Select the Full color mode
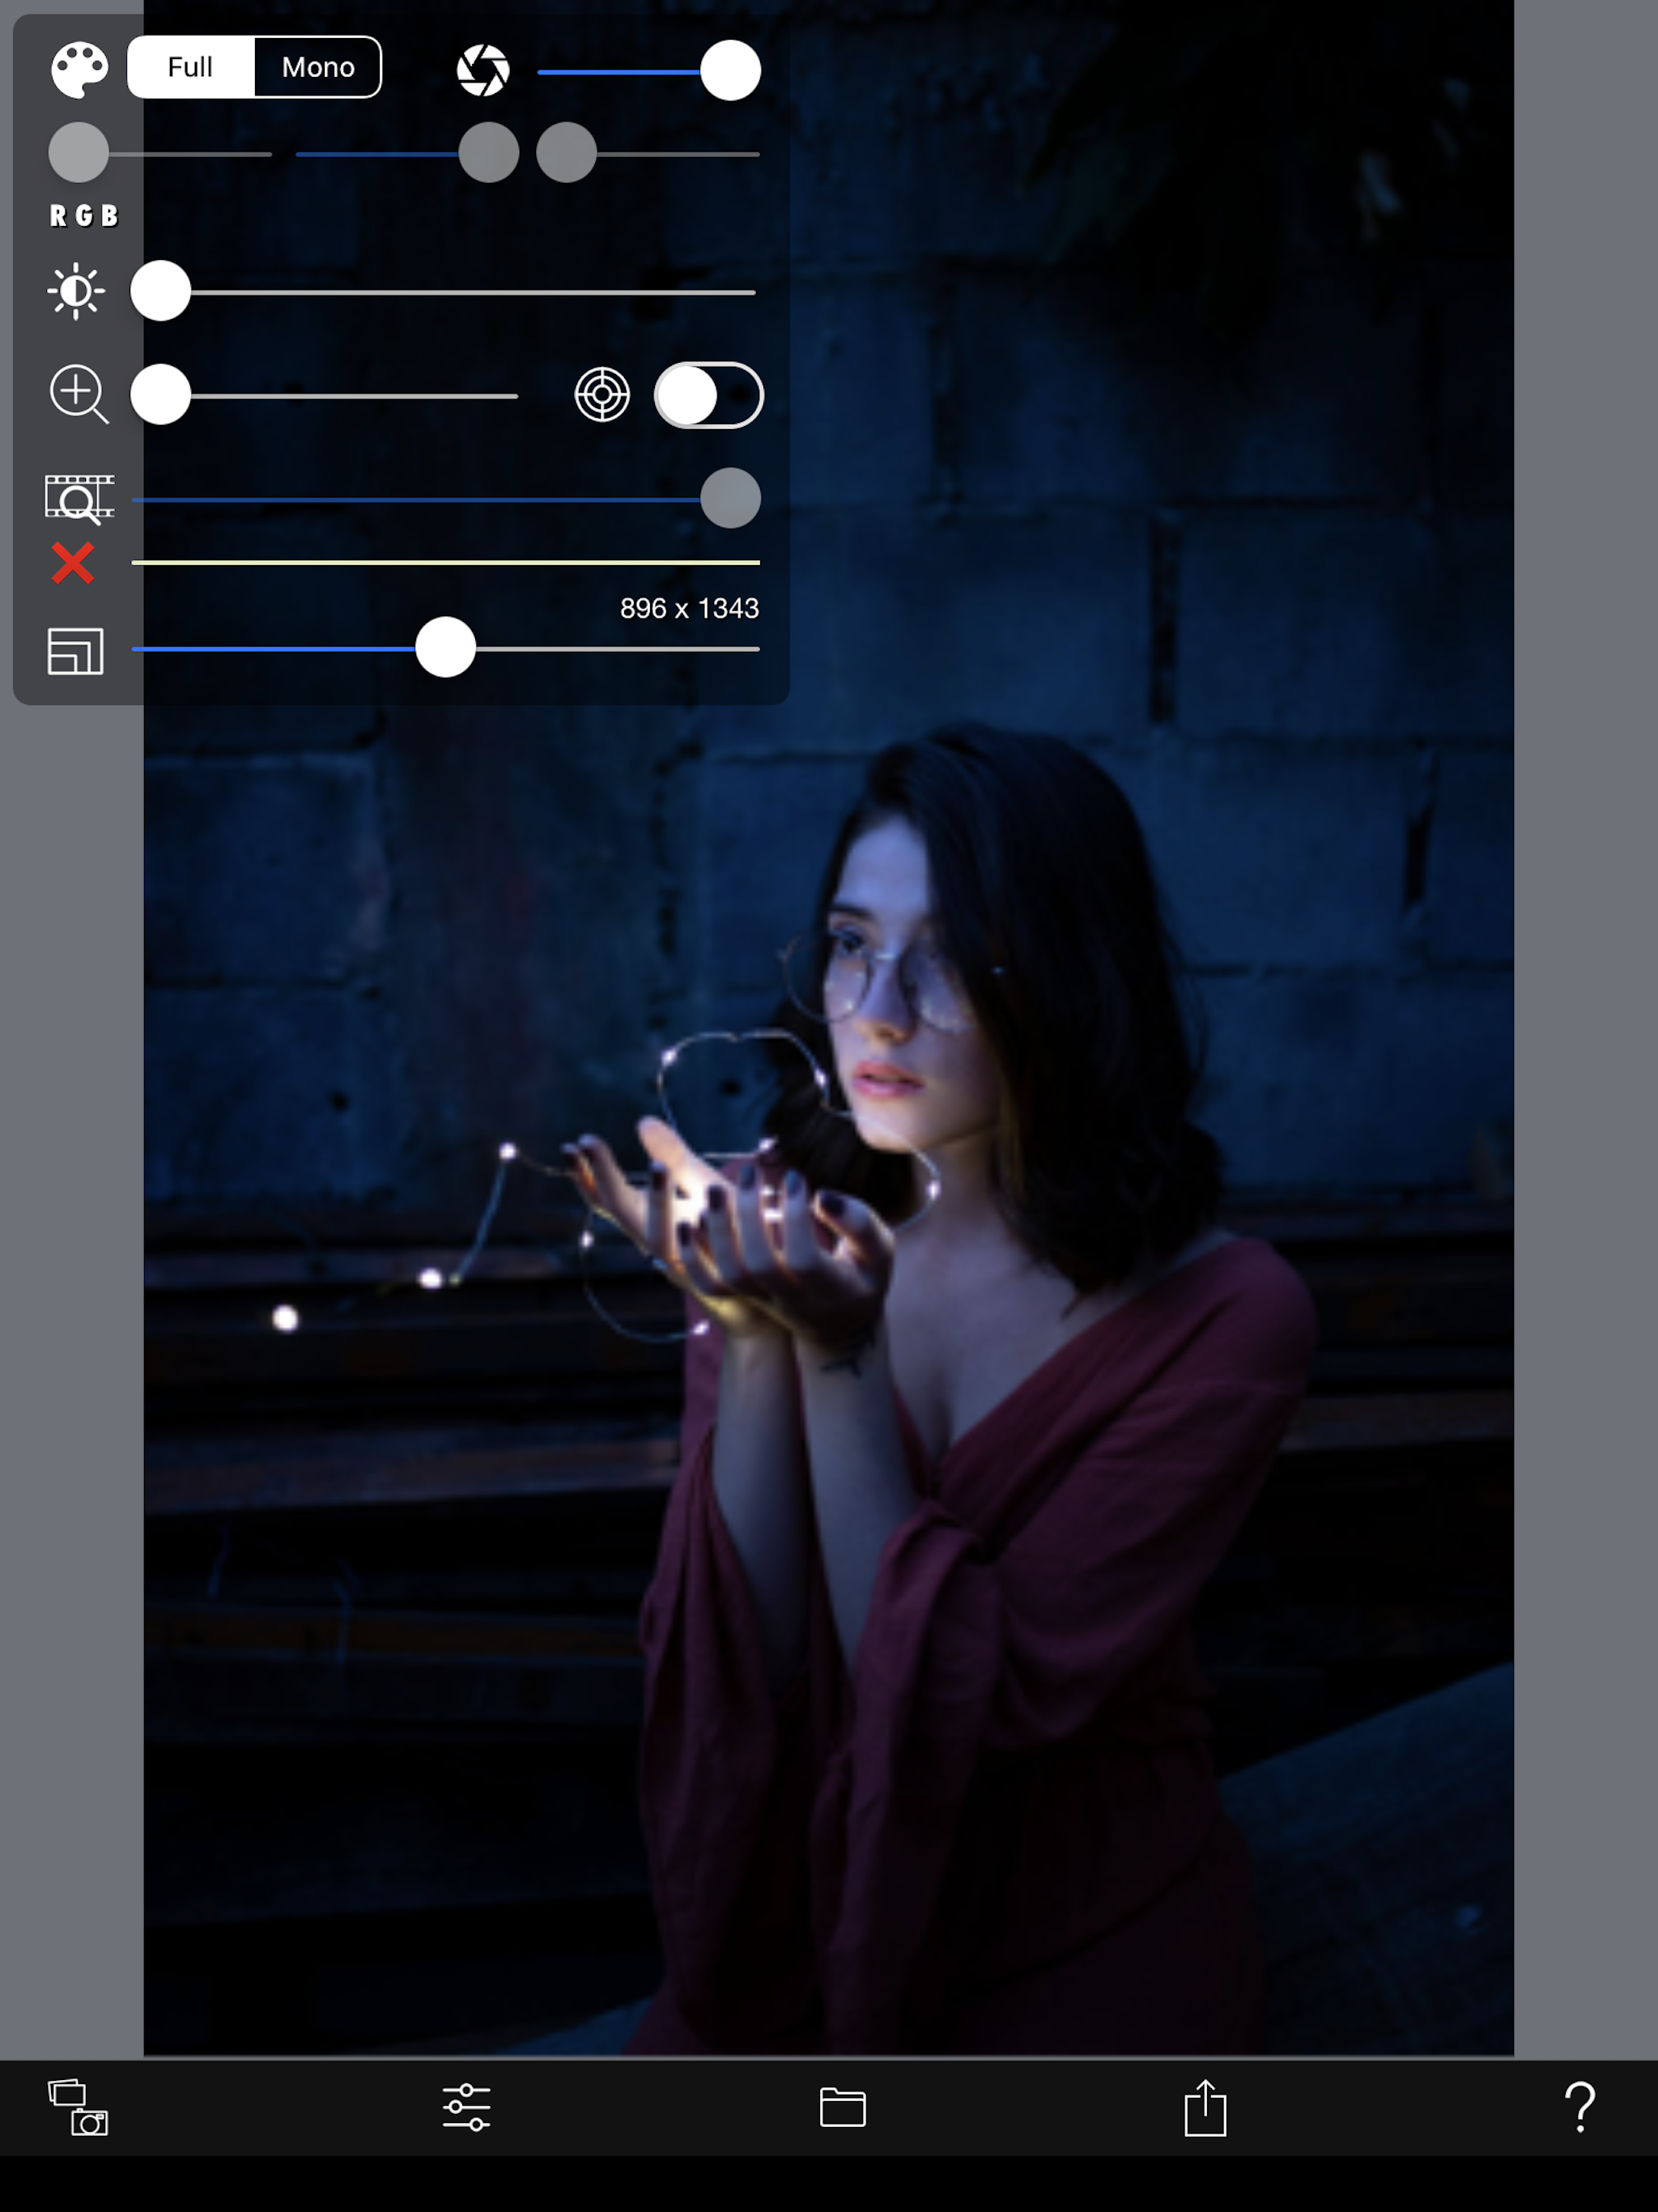This screenshot has width=1658, height=2212. (x=191, y=67)
